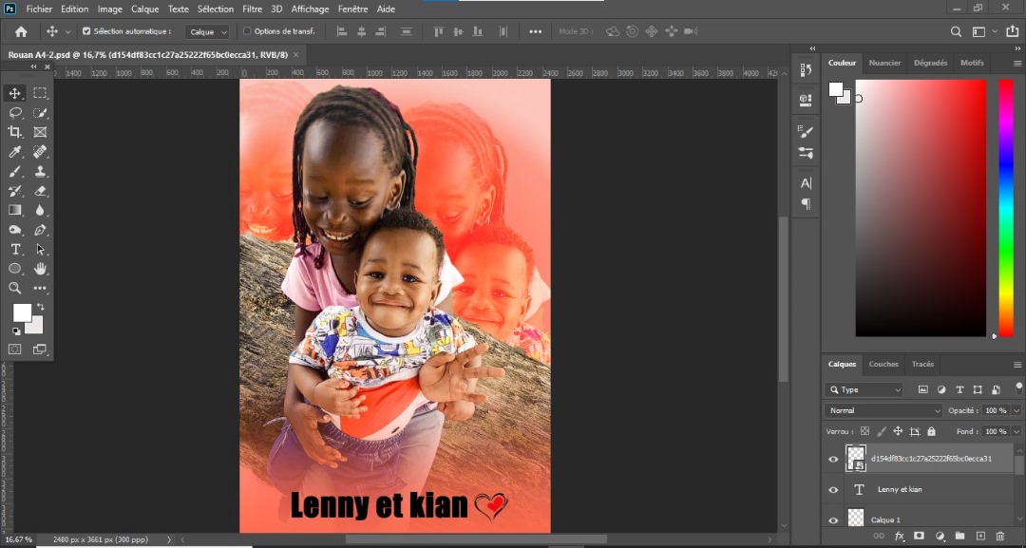Hide the 'Lenny et kian' text layer
This screenshot has height=548, width=1026.
[x=833, y=490]
